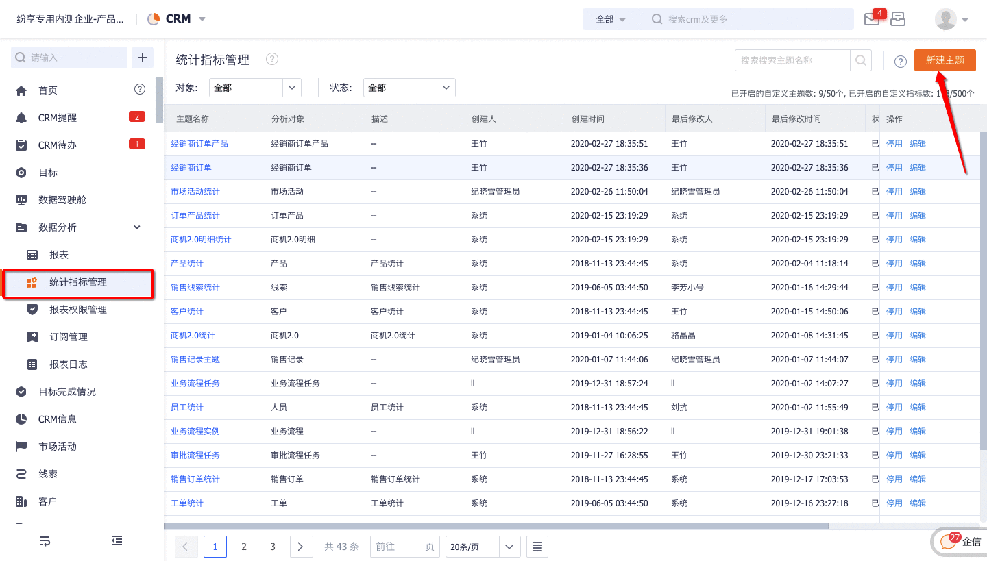Open the 客户统计 topic link

tap(187, 312)
